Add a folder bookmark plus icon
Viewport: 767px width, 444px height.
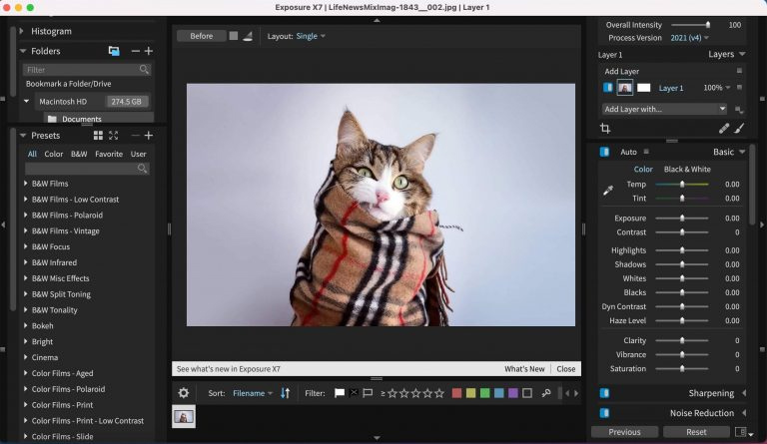[149, 51]
